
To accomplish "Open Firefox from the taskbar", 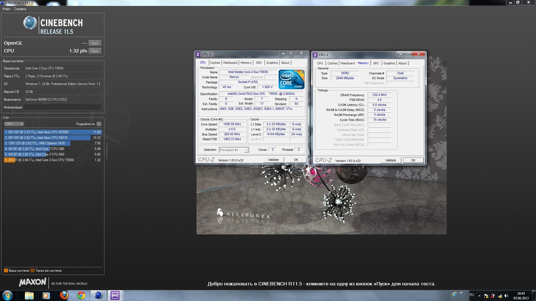I will pos(64,295).
